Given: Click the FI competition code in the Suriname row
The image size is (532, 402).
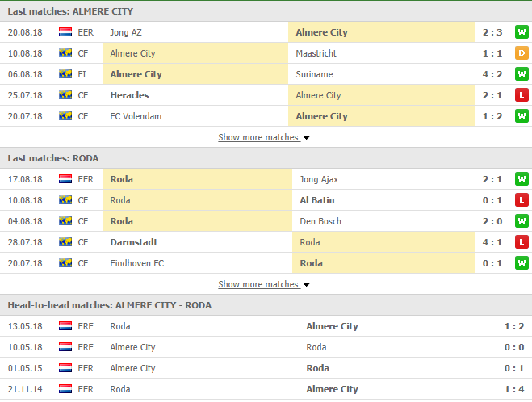Looking at the screenshot, I should click(x=82, y=74).
